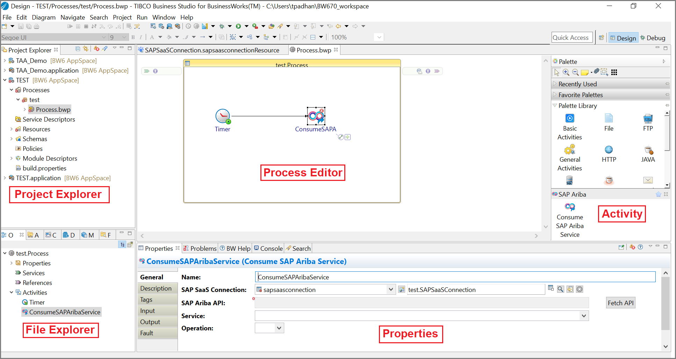Select ConsumeSAPAribaService in outline tree
The image size is (676, 359).
(x=62, y=312)
